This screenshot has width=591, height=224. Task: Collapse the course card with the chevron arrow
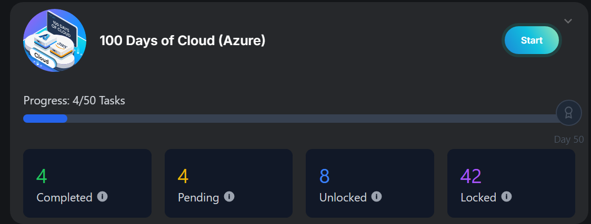pos(568,21)
